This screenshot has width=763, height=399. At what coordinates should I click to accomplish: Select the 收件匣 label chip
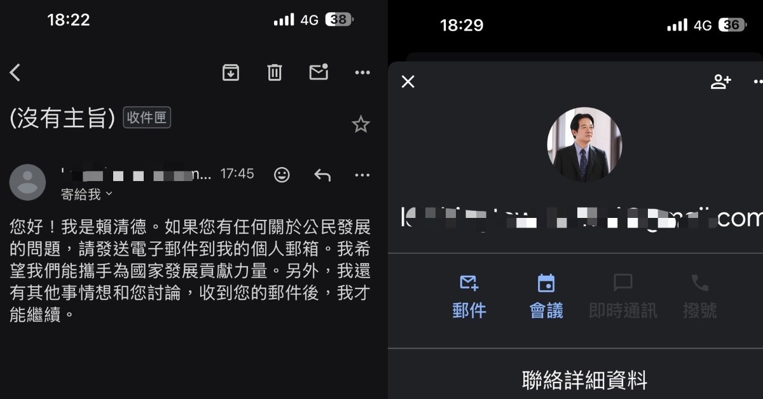click(146, 119)
